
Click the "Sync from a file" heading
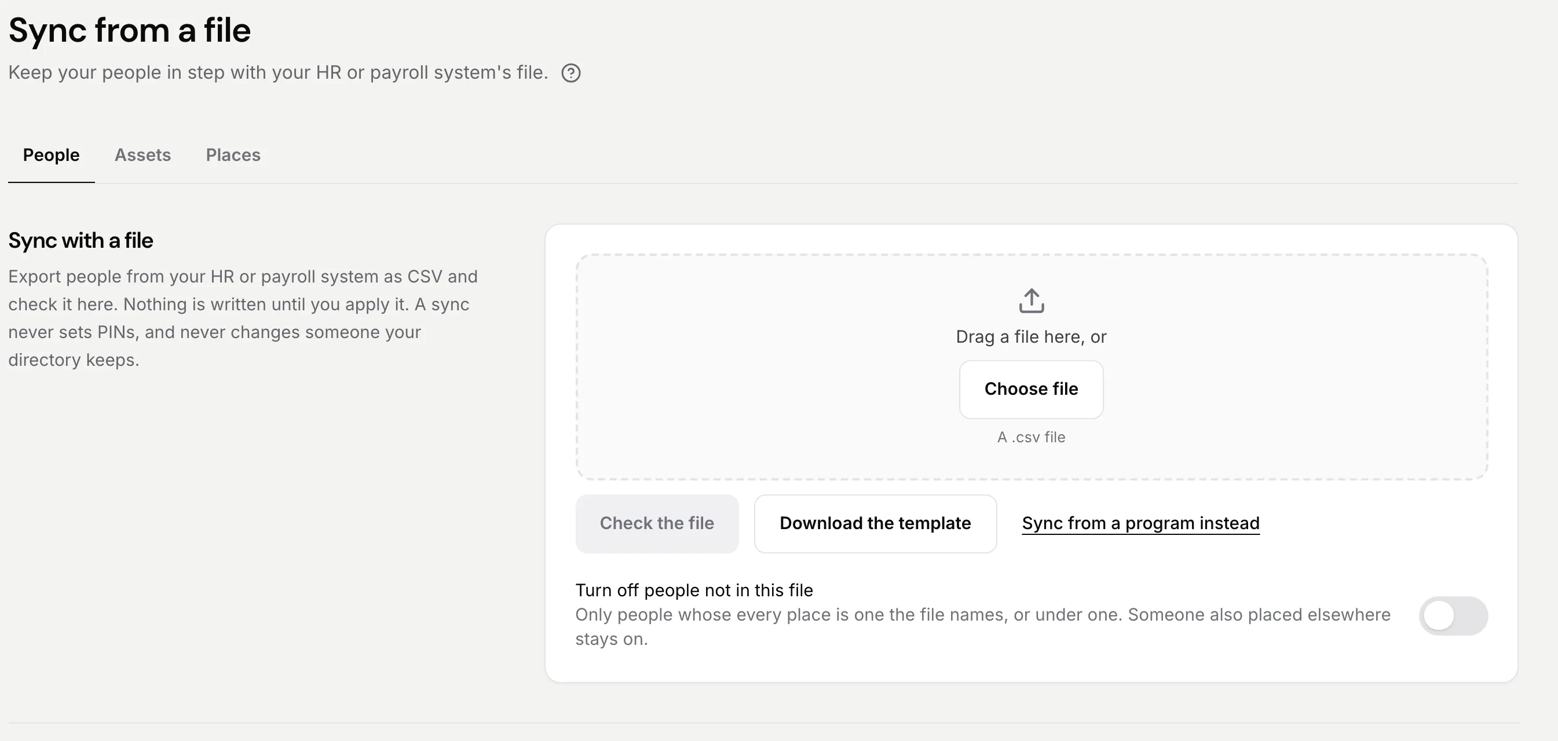[x=129, y=30]
